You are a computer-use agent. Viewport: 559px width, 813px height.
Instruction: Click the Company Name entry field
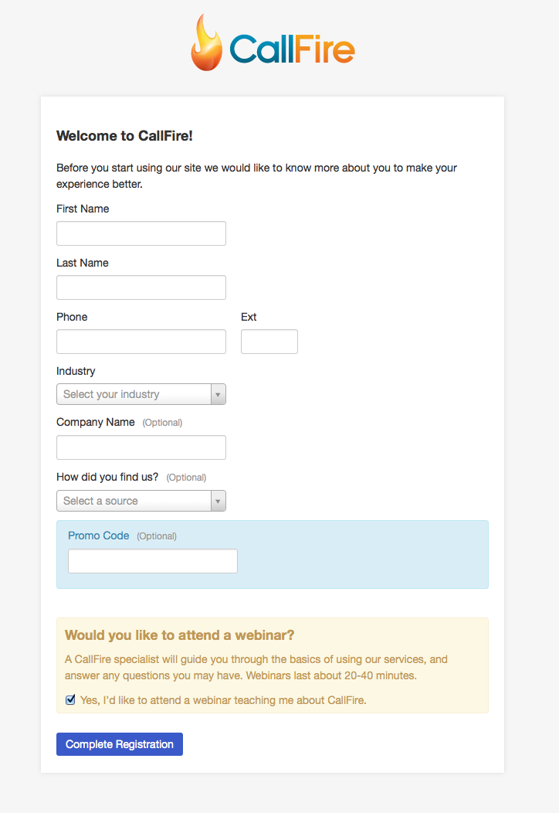[141, 447]
